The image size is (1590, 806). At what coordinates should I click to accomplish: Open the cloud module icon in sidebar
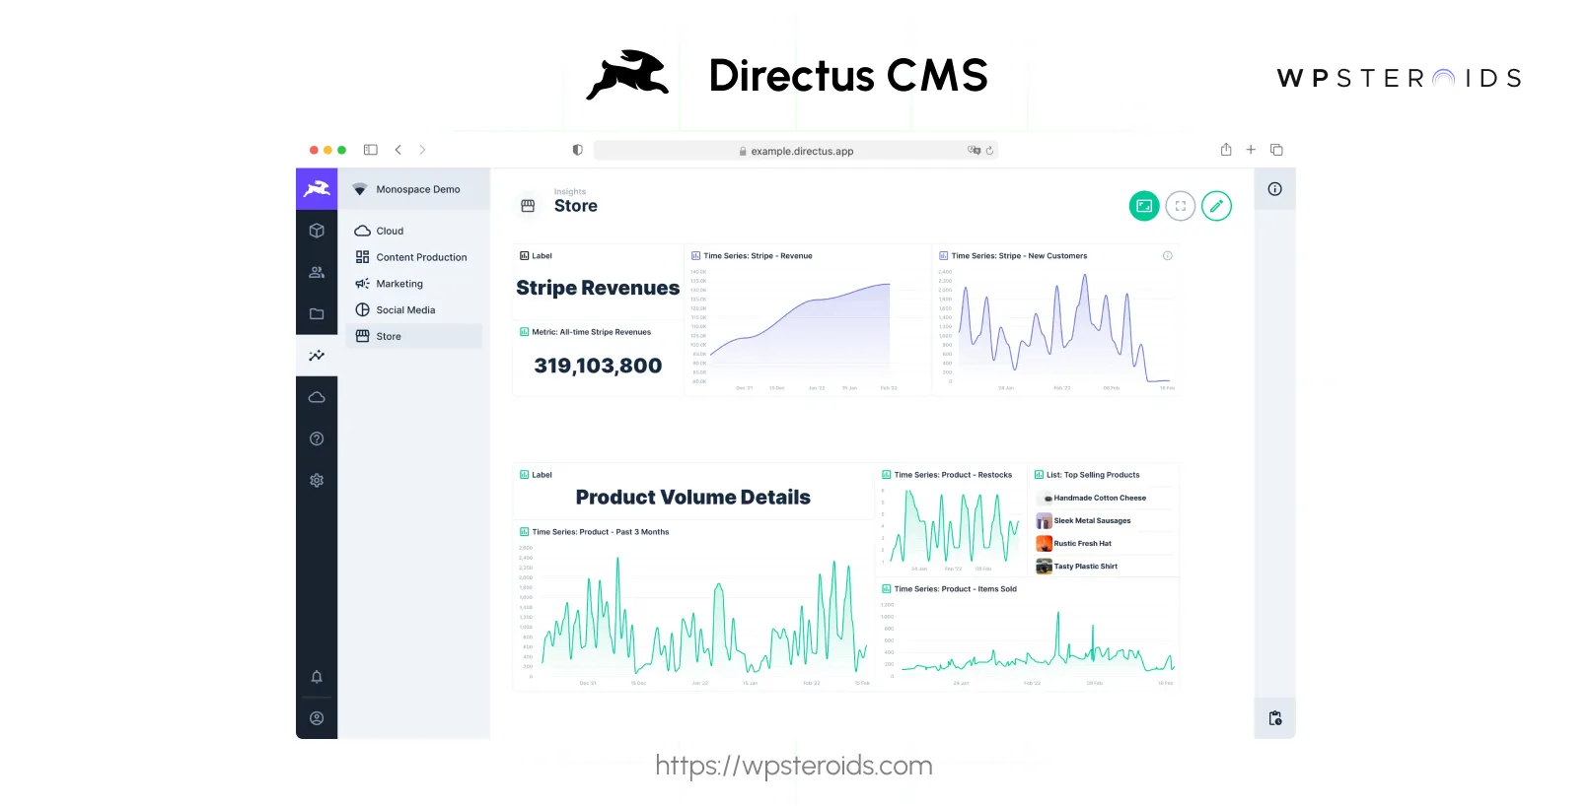pyautogui.click(x=317, y=397)
